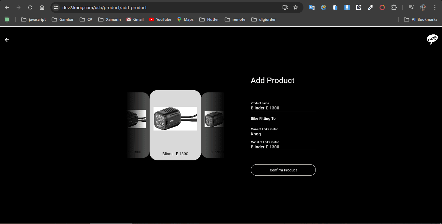Click the green tab groups square icon
The height and width of the screenshot is (224, 442).
click(7, 19)
